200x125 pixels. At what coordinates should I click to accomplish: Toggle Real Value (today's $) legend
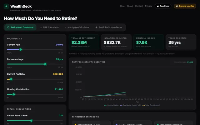[x=131, y=105]
